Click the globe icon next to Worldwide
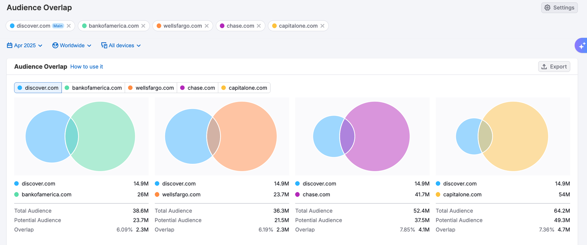The image size is (587, 245). click(x=55, y=45)
